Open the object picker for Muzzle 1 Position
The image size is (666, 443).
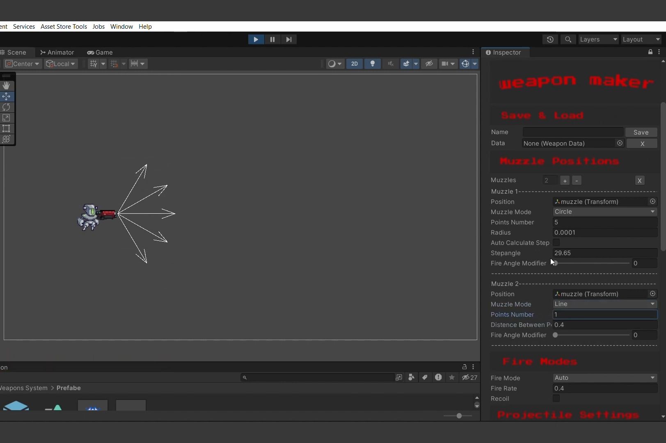(x=652, y=201)
